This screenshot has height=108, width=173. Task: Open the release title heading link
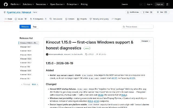pos(89,45)
